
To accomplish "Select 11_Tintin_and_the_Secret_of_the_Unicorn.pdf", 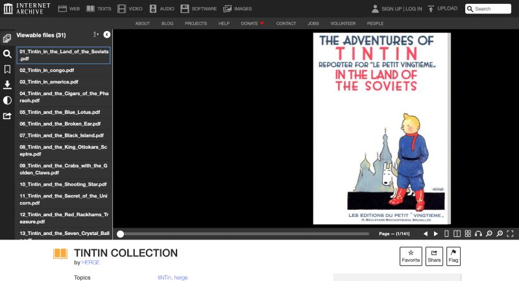I will pos(64,199).
